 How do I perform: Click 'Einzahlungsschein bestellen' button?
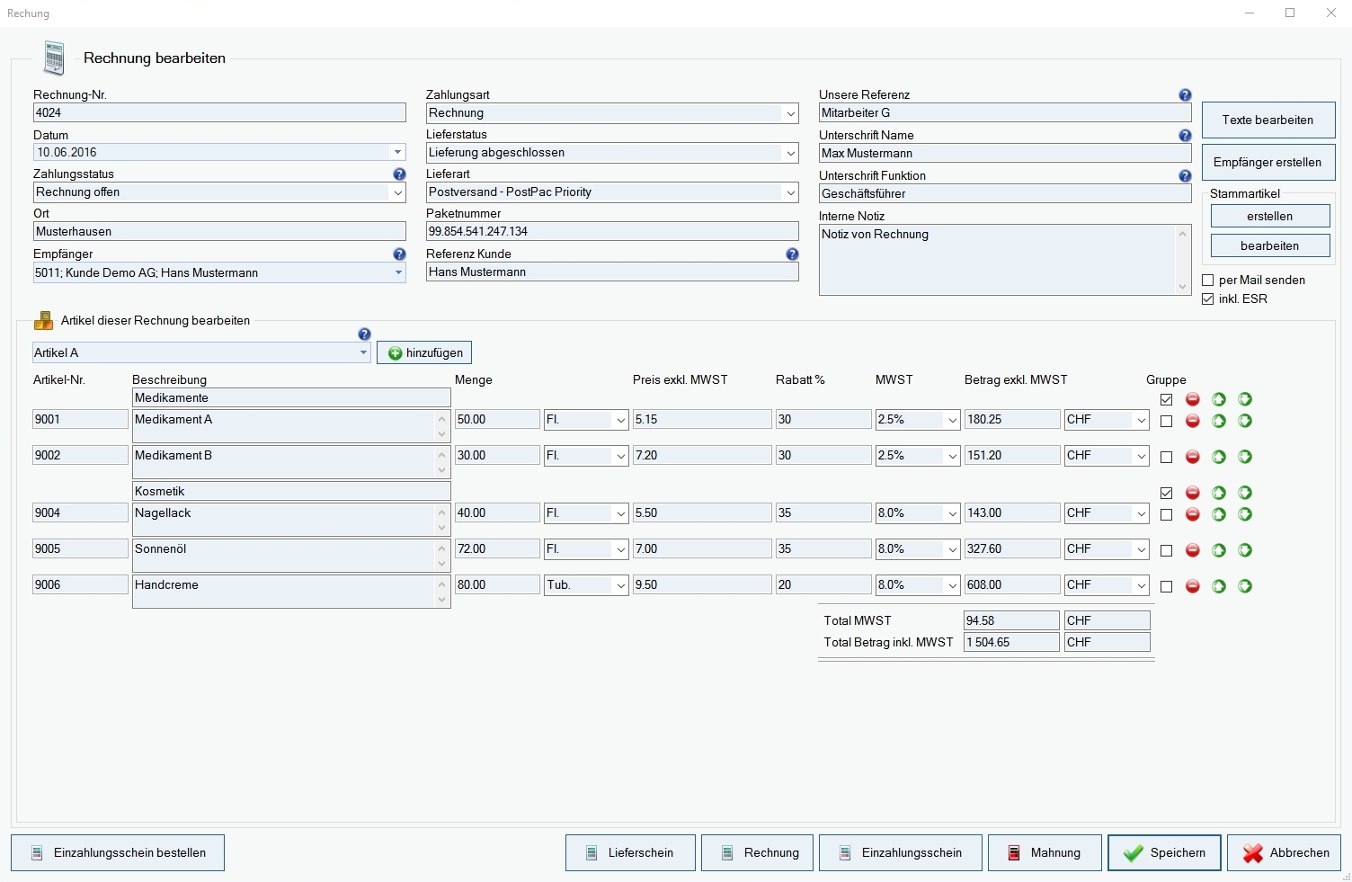pyautogui.click(x=118, y=853)
